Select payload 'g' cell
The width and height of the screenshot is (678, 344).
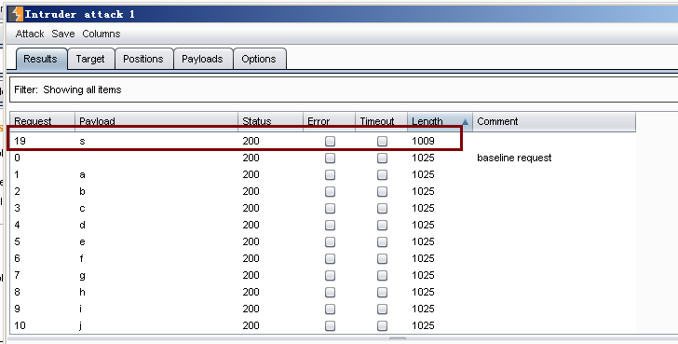82,276
